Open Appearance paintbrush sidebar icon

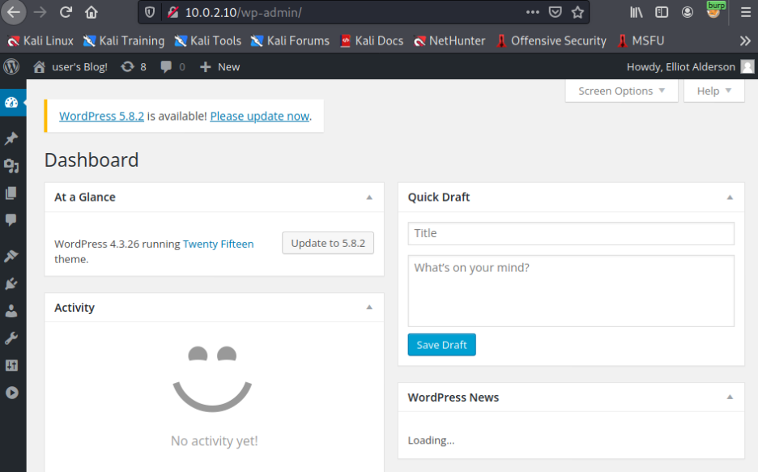11,256
